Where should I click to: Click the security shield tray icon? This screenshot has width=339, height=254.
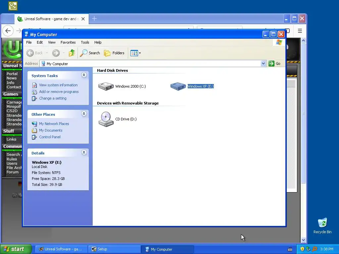click(x=302, y=249)
